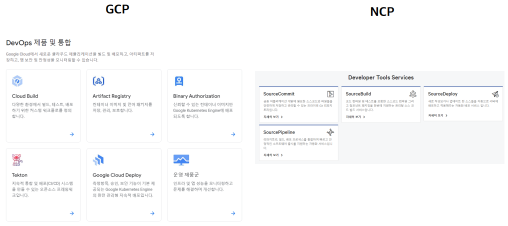This screenshot has width=508, height=226.
Task: Select the Artifact Registry card title
Action: click(111, 96)
